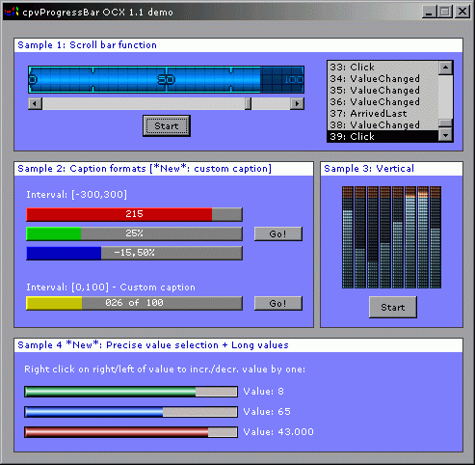Click the scroll bar thumb in Sample 1
Screen dimensions: 475x465
tap(248, 103)
